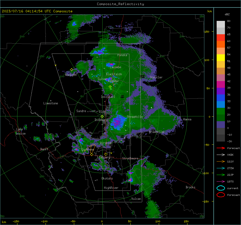The height and width of the screenshot is (225, 241).
Task: Click the Blackfalds city label
Action: [114, 74]
